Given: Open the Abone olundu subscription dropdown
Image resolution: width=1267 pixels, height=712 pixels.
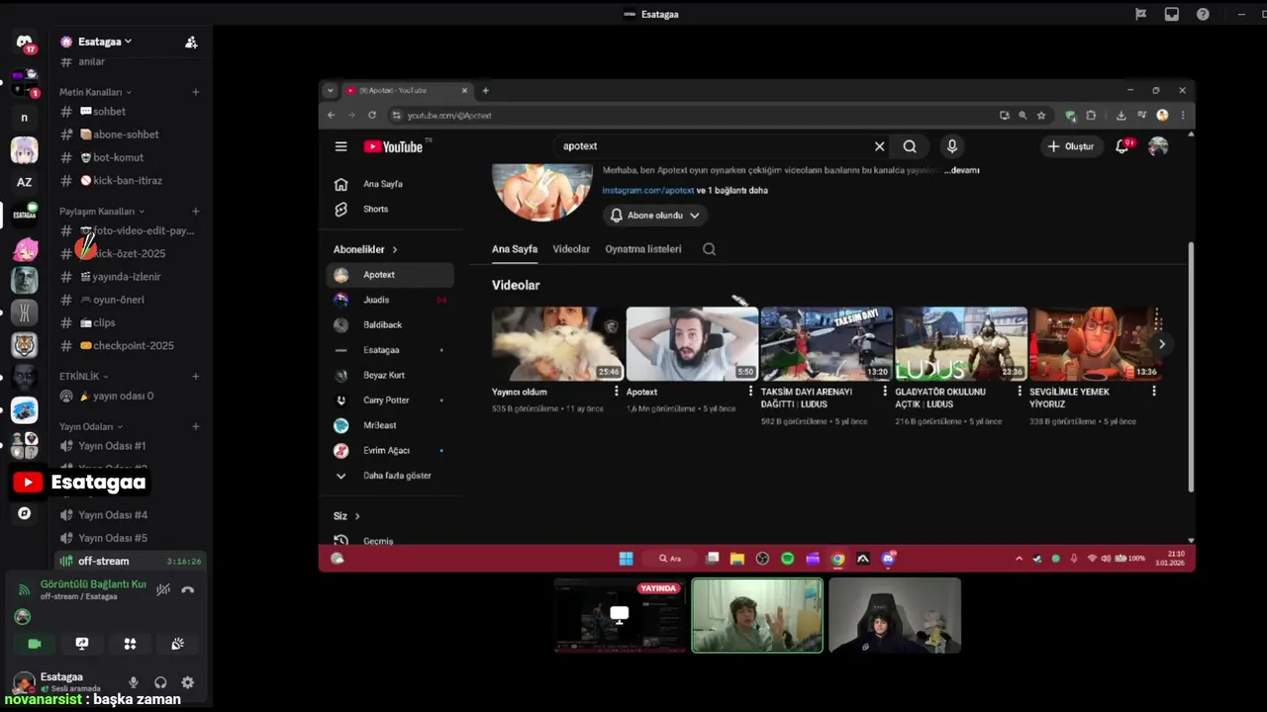Looking at the screenshot, I should click(655, 215).
